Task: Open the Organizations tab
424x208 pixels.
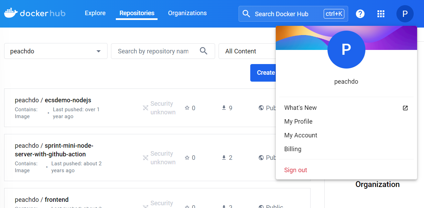Action: 188,13
